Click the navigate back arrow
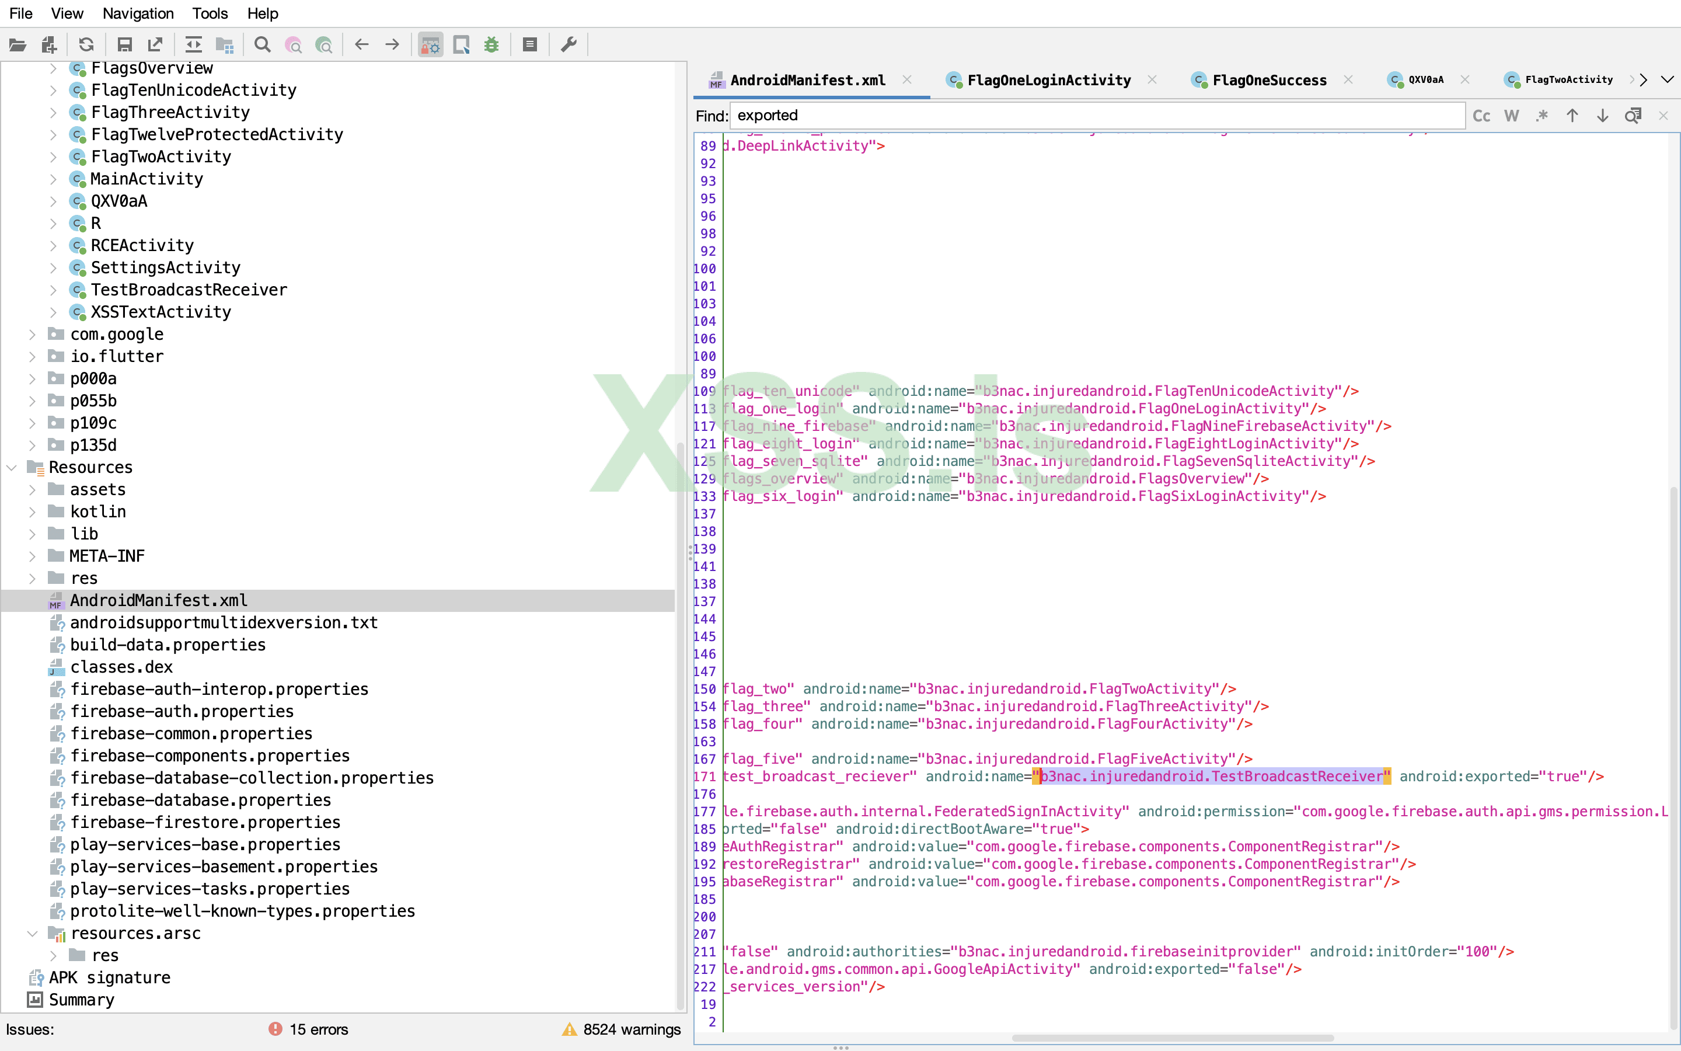1681x1051 pixels. (x=361, y=45)
